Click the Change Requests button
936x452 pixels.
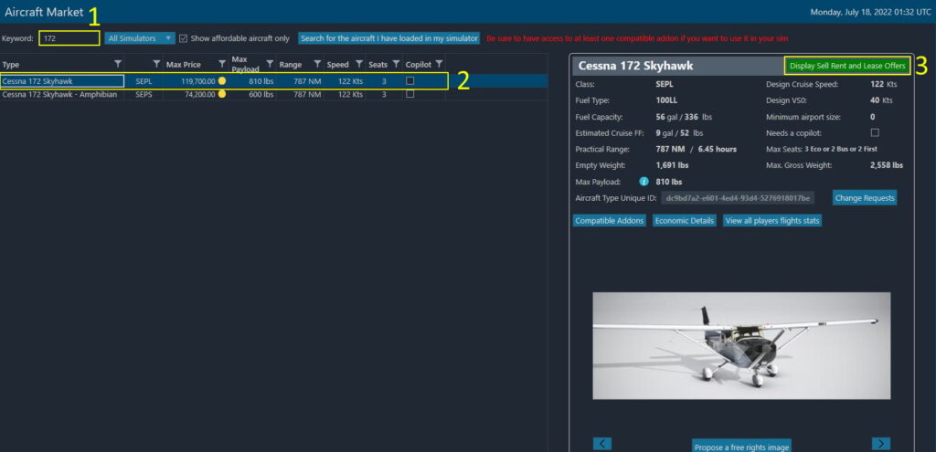point(865,198)
